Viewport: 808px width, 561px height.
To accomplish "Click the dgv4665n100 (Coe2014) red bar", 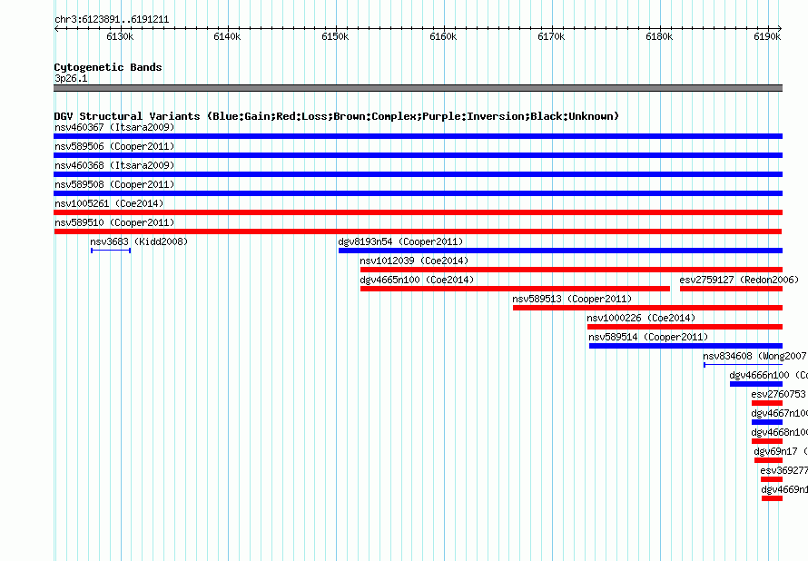I will [x=516, y=289].
